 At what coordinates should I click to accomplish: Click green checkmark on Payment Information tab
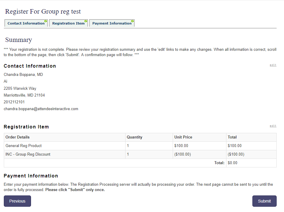133,21
